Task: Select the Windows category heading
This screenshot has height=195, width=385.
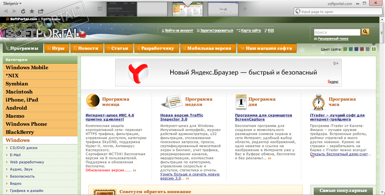Action: tap(40, 140)
